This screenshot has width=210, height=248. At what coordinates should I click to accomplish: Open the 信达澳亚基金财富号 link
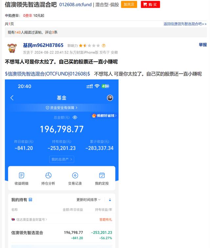(x=30, y=219)
